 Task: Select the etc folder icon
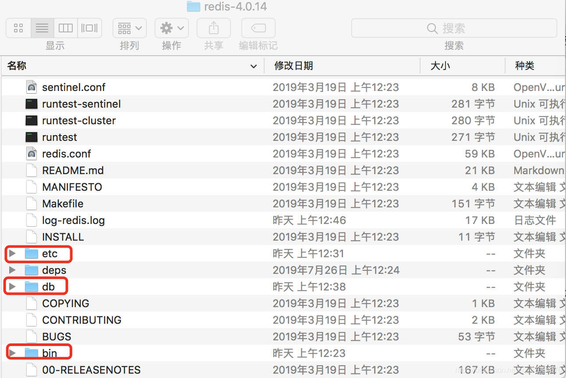pos(32,253)
